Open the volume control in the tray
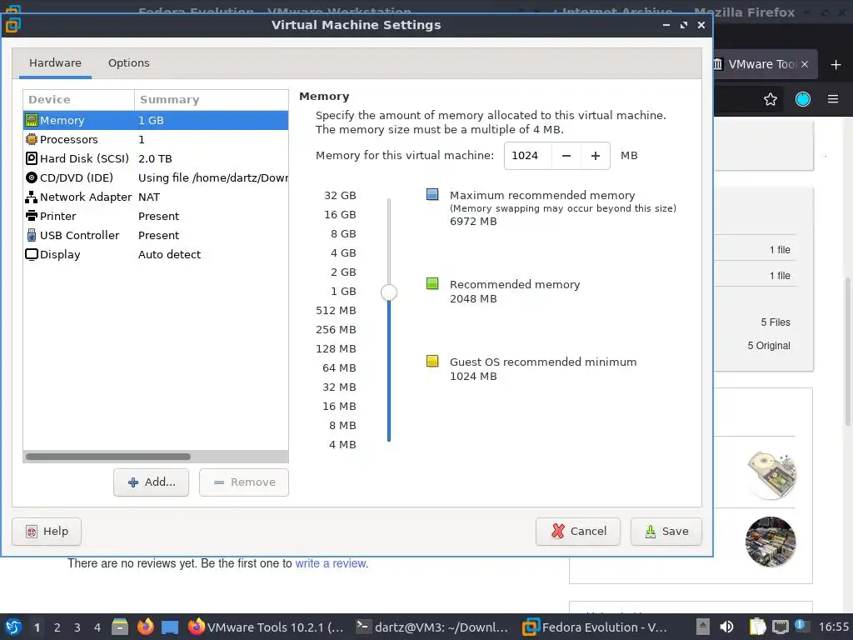The image size is (853, 640). (726, 627)
